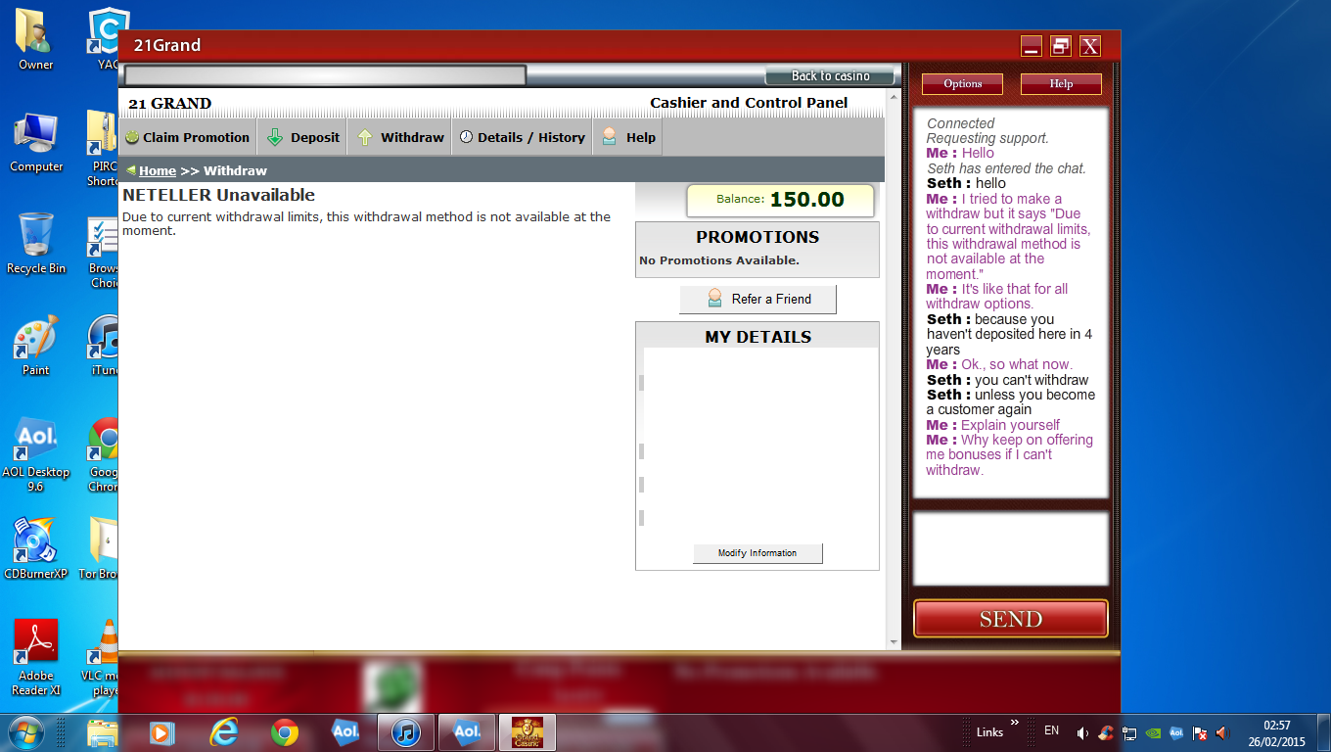1331x752 pixels.
Task: Click the AOL system tray icon
Action: click(x=1176, y=732)
